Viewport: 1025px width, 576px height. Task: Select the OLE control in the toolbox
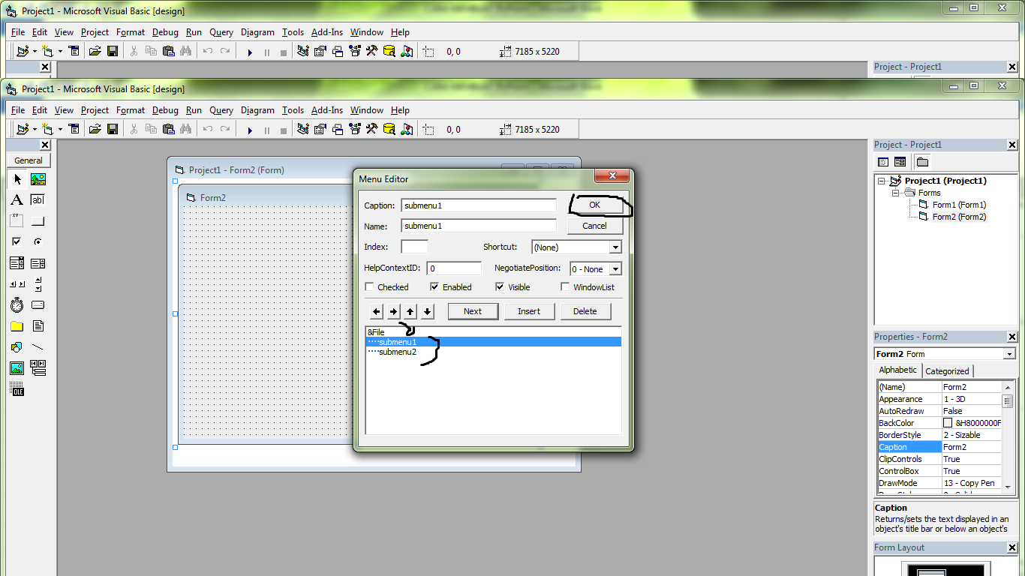(17, 389)
